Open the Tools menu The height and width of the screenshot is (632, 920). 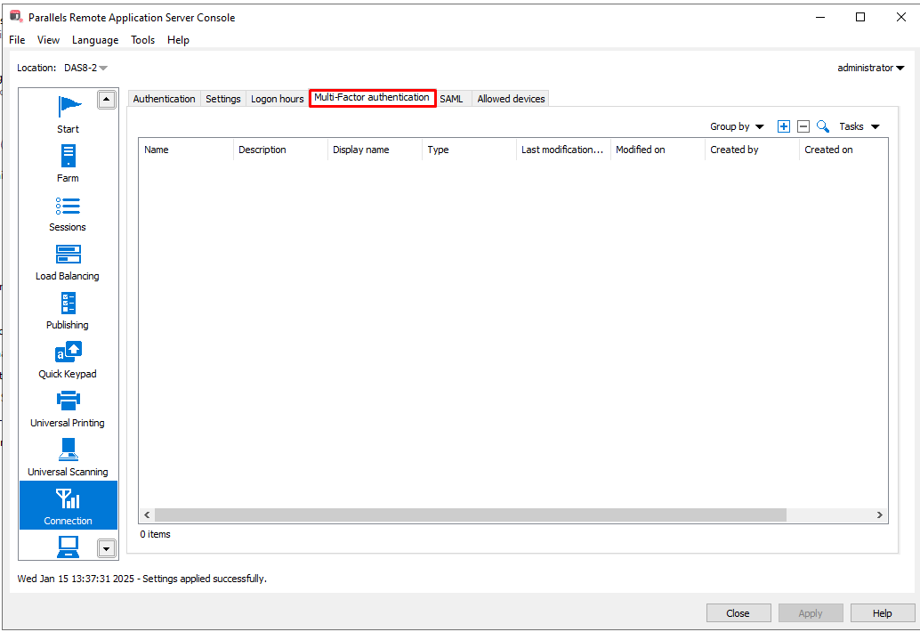(142, 40)
